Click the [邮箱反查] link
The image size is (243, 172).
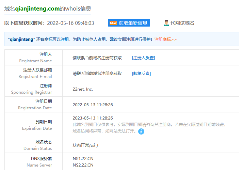coord(141,74)
